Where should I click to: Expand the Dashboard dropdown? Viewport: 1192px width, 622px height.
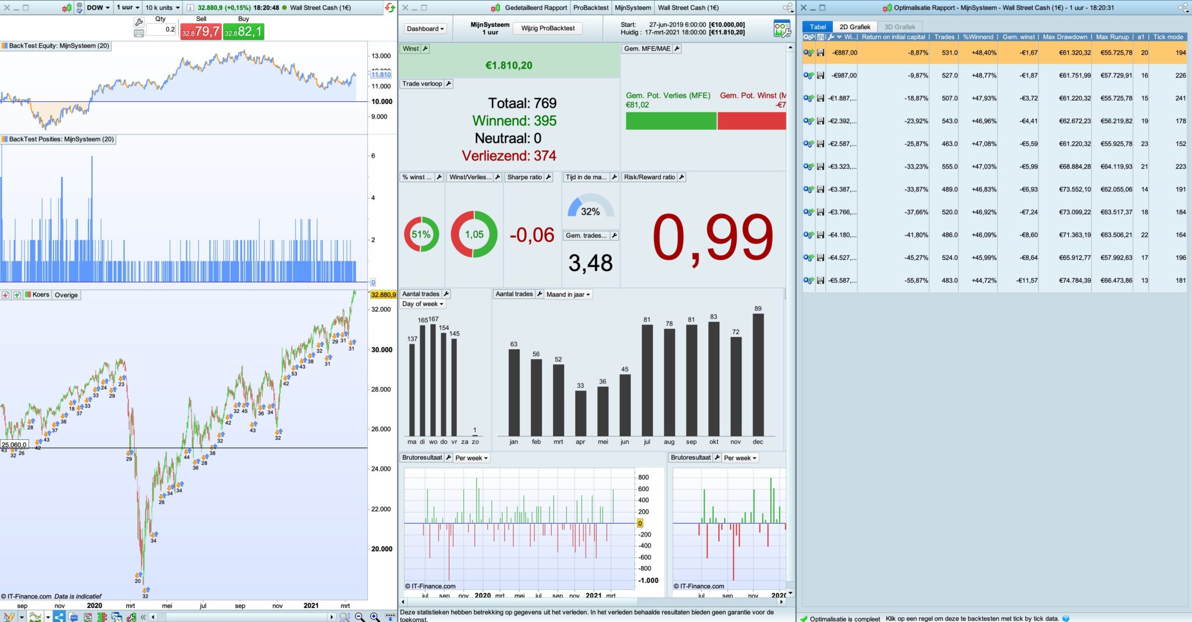pyautogui.click(x=425, y=29)
